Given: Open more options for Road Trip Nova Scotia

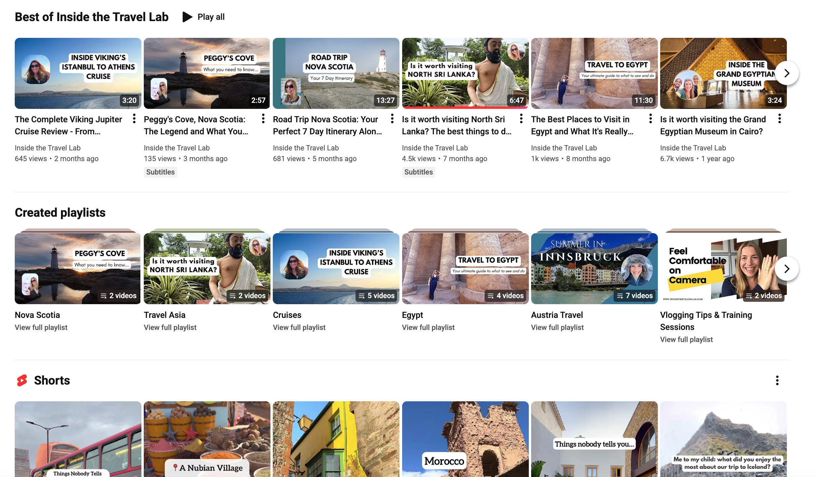Looking at the screenshot, I should (392, 119).
